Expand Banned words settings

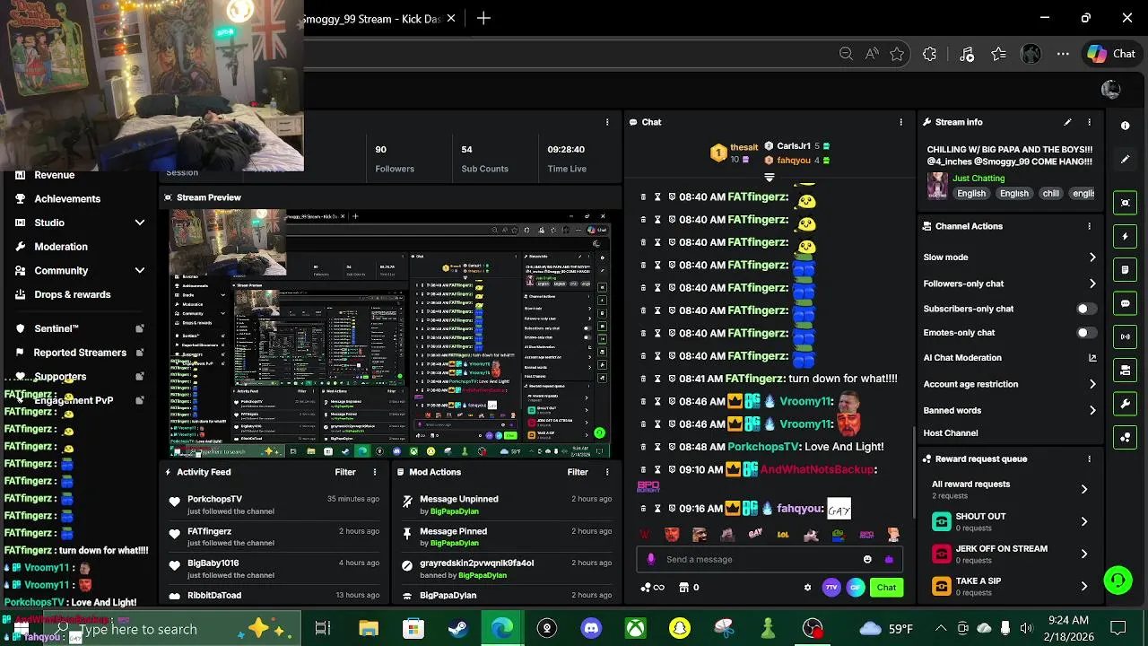coord(1092,410)
